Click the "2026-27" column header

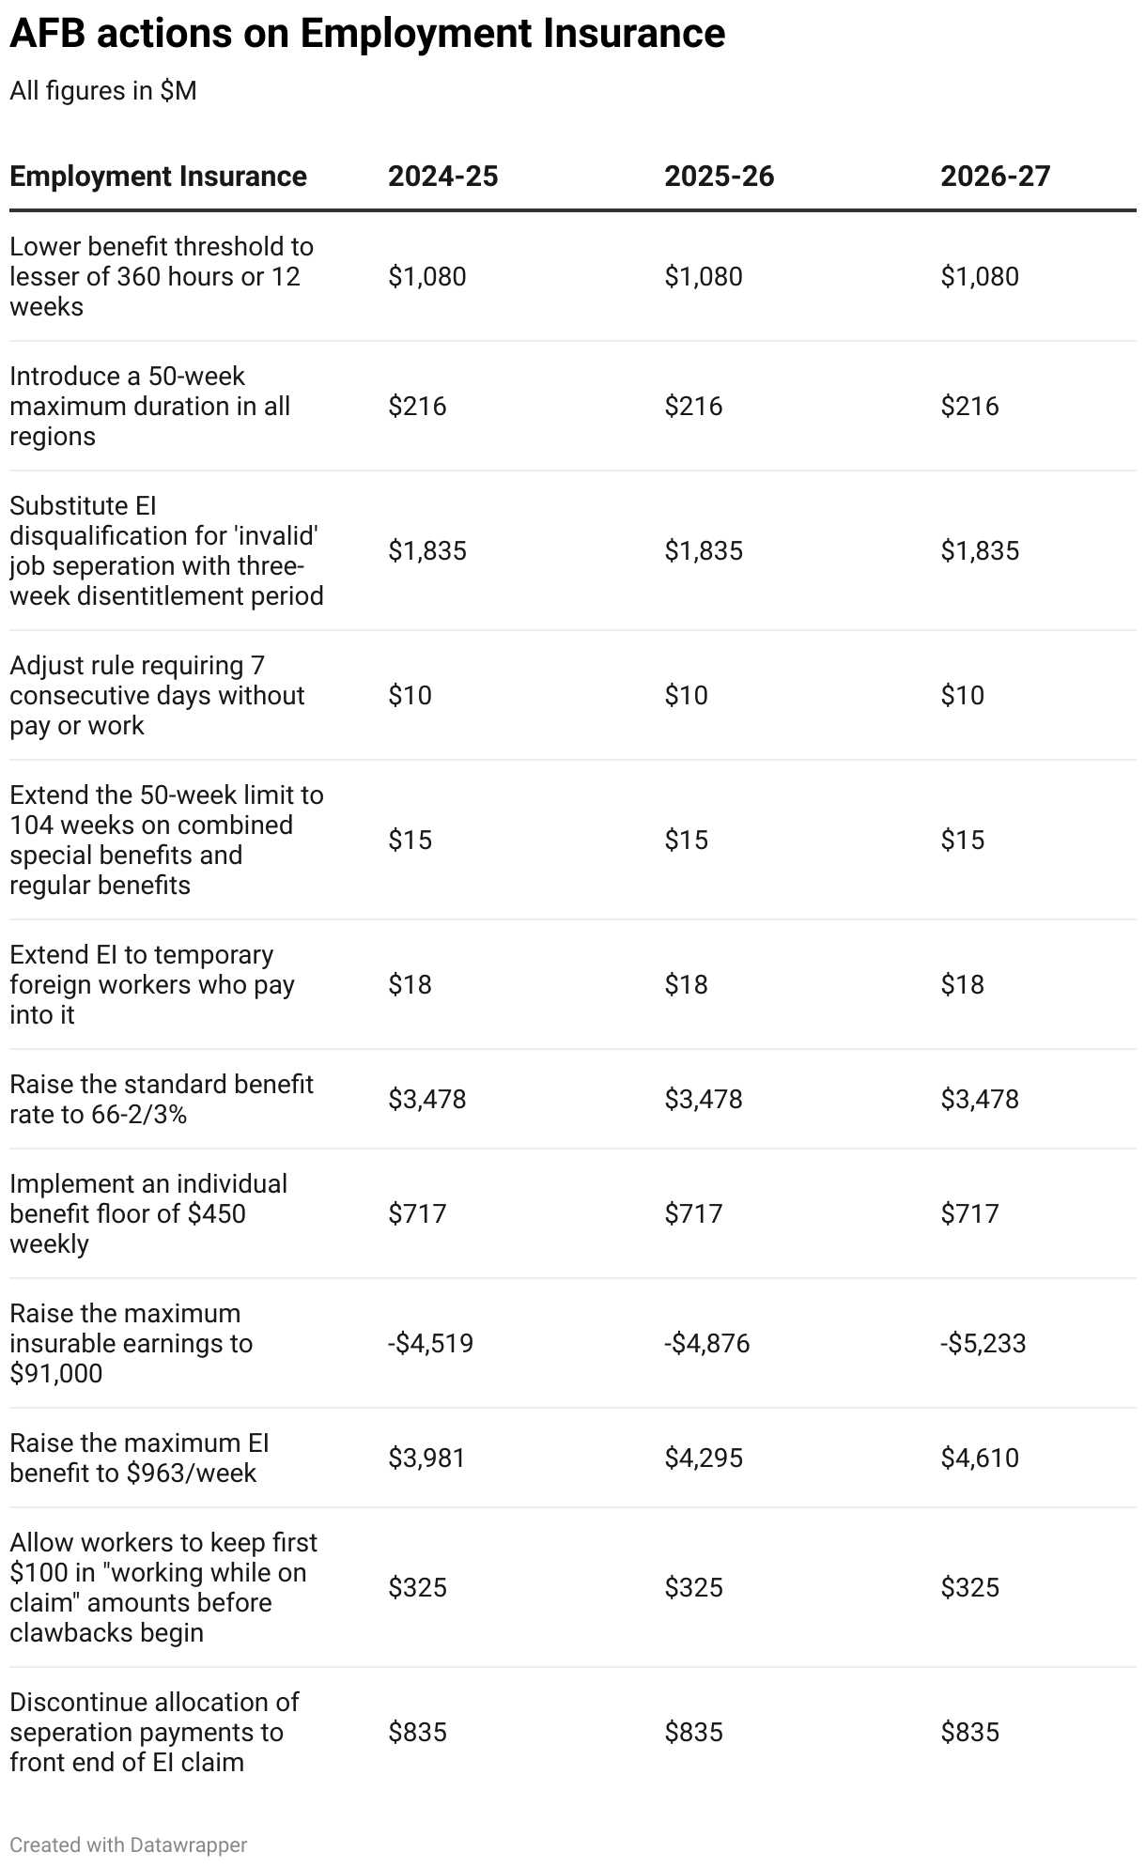[995, 177]
